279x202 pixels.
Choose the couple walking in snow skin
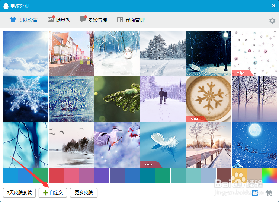(x=163, y=99)
